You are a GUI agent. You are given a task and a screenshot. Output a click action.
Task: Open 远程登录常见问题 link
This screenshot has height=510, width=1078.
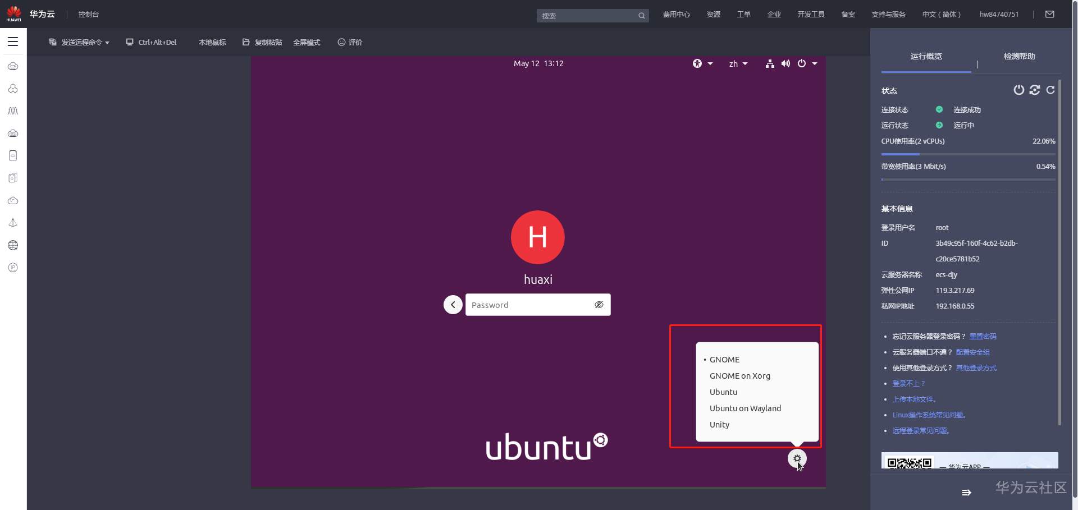pos(922,431)
